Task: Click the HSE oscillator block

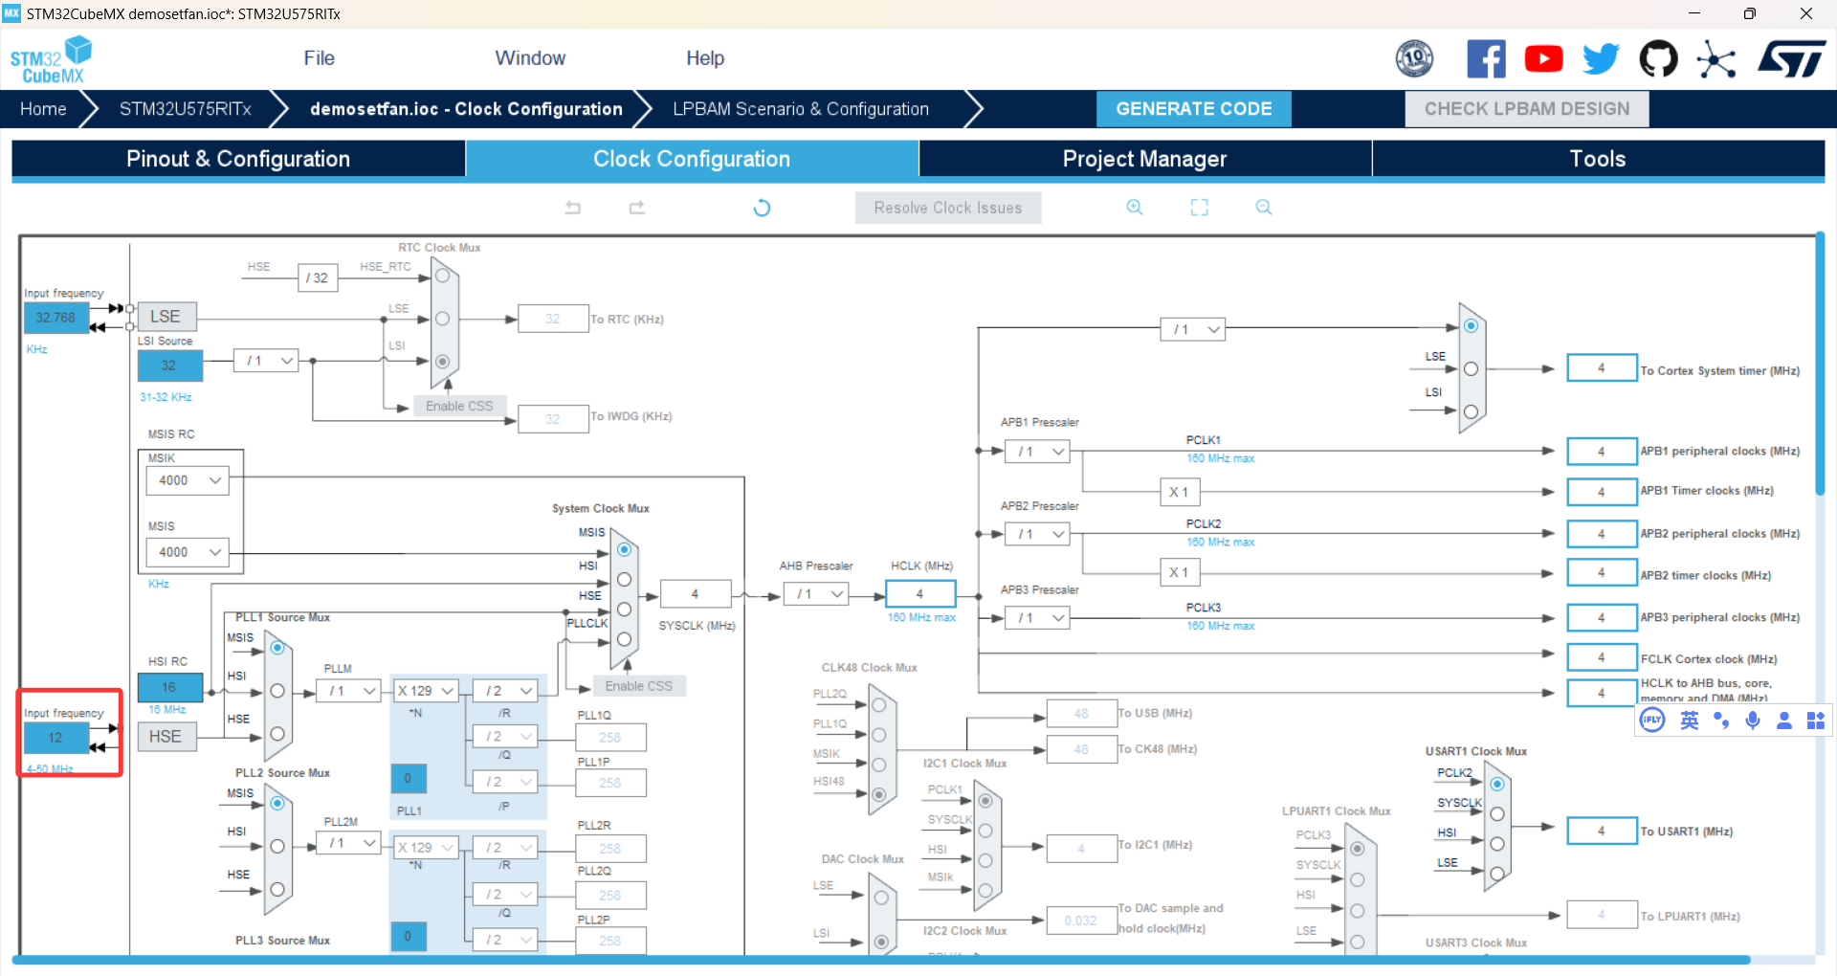Action: tap(166, 737)
